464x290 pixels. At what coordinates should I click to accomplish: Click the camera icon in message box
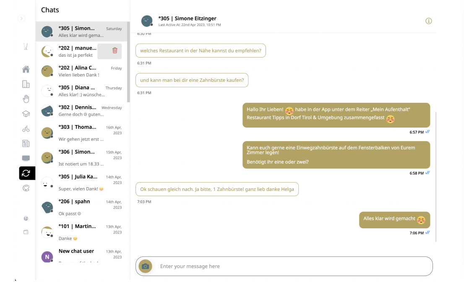(x=146, y=266)
